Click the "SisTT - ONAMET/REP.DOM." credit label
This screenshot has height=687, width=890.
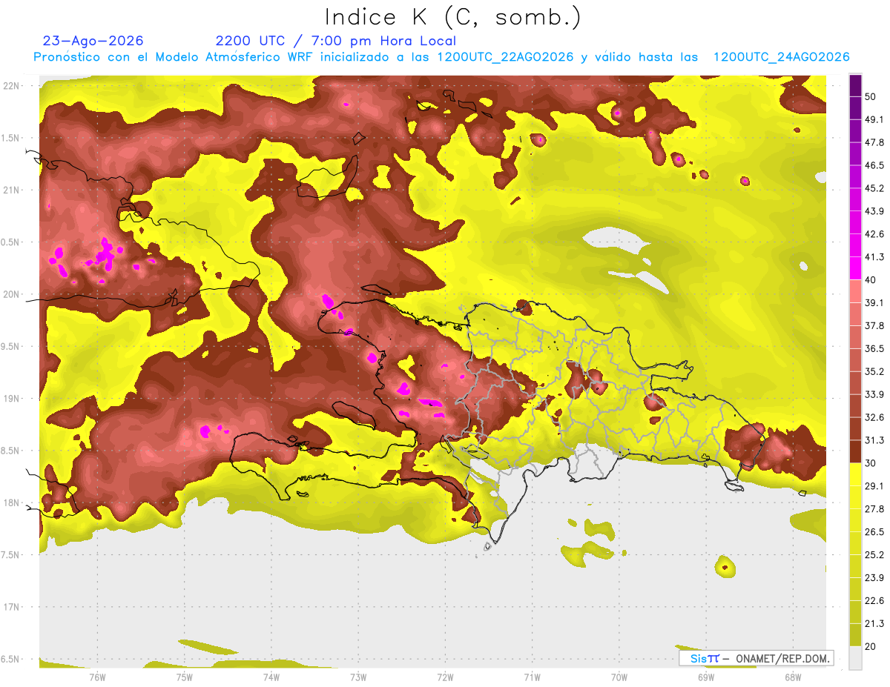point(756,658)
